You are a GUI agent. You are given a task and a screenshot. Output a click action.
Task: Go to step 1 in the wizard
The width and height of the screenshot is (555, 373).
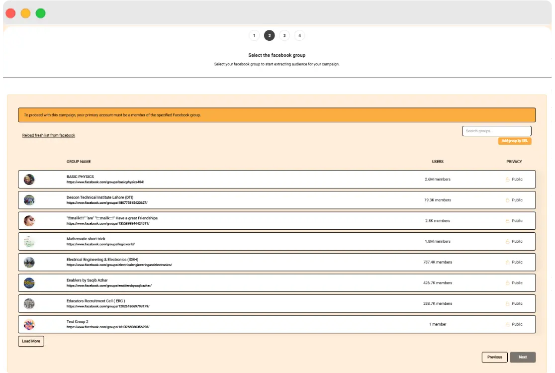[x=254, y=35]
